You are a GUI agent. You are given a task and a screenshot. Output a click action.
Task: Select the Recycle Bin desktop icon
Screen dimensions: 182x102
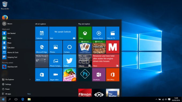coord(5,5)
